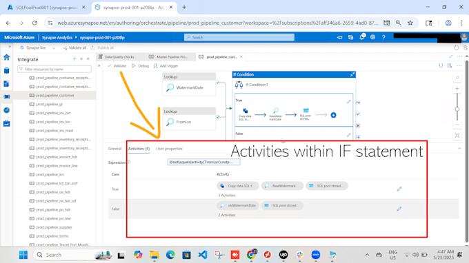Click the Copy data SQL t... activity chip
The image size is (469, 263).
pyautogui.click(x=238, y=186)
